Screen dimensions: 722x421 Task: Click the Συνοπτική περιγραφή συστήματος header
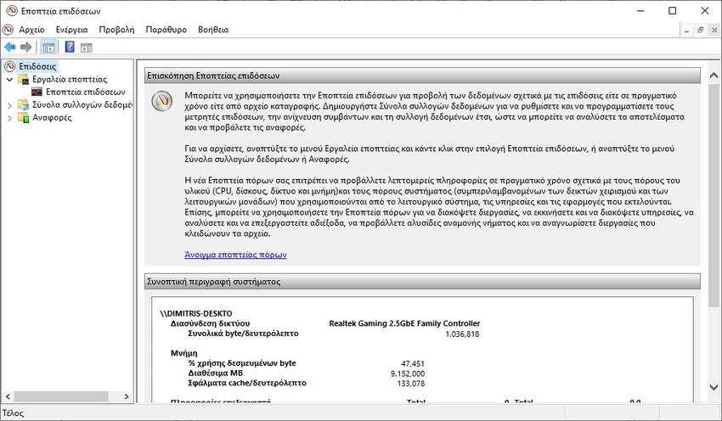(x=422, y=282)
